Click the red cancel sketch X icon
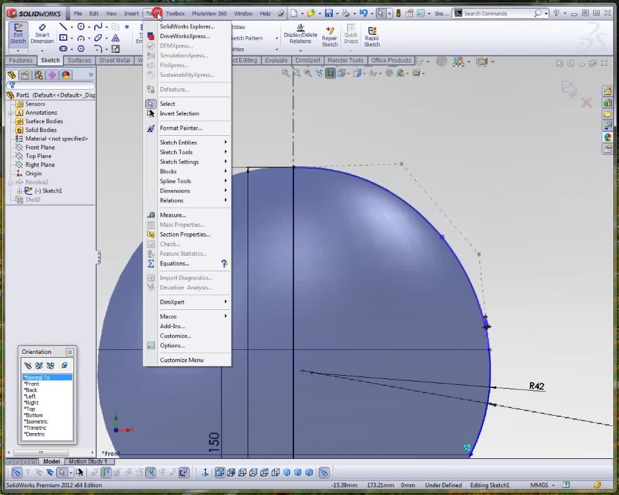 point(587,102)
